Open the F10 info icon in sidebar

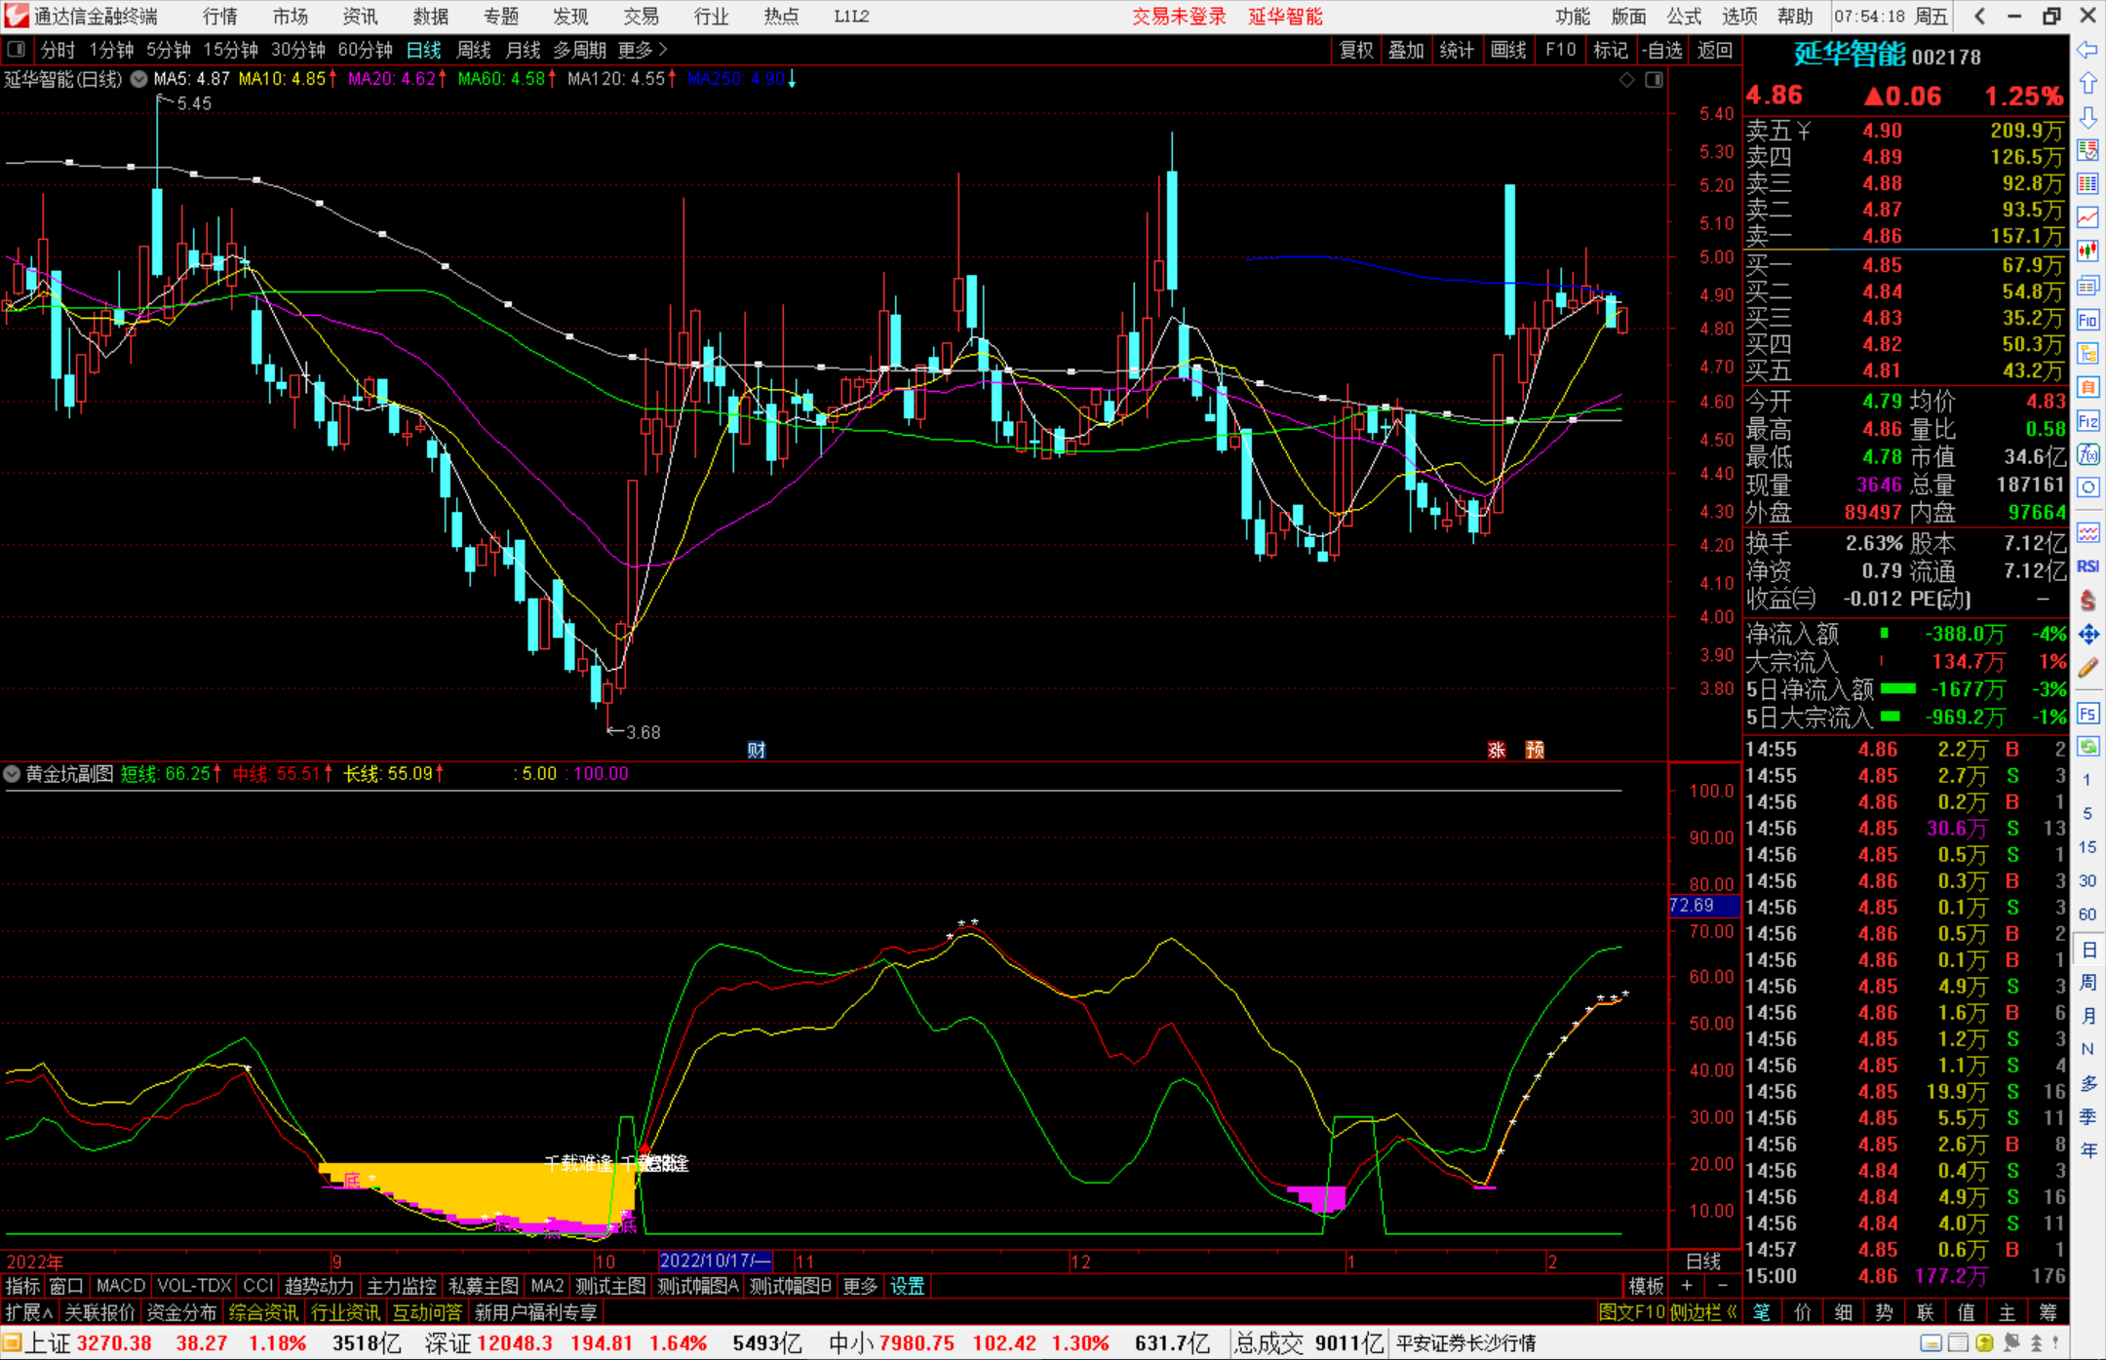pyautogui.click(x=2087, y=320)
